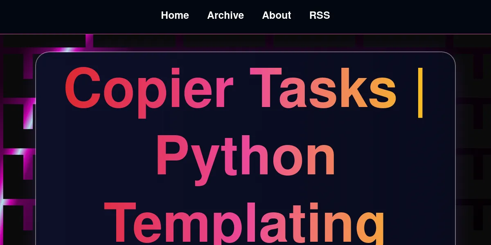Open the About page link
Viewport: 491px width, 245px height.
coord(277,16)
